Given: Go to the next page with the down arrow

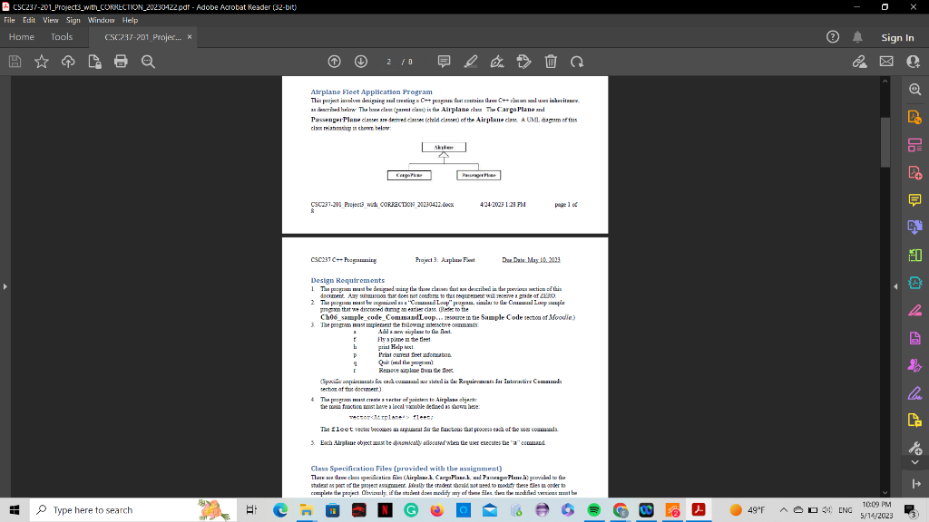Looking at the screenshot, I should click(x=361, y=62).
